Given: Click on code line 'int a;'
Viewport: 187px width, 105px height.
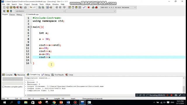Looking at the screenshot, I should 44,33.
